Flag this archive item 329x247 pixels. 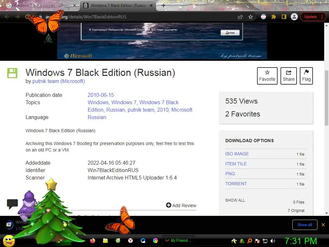tap(306, 76)
